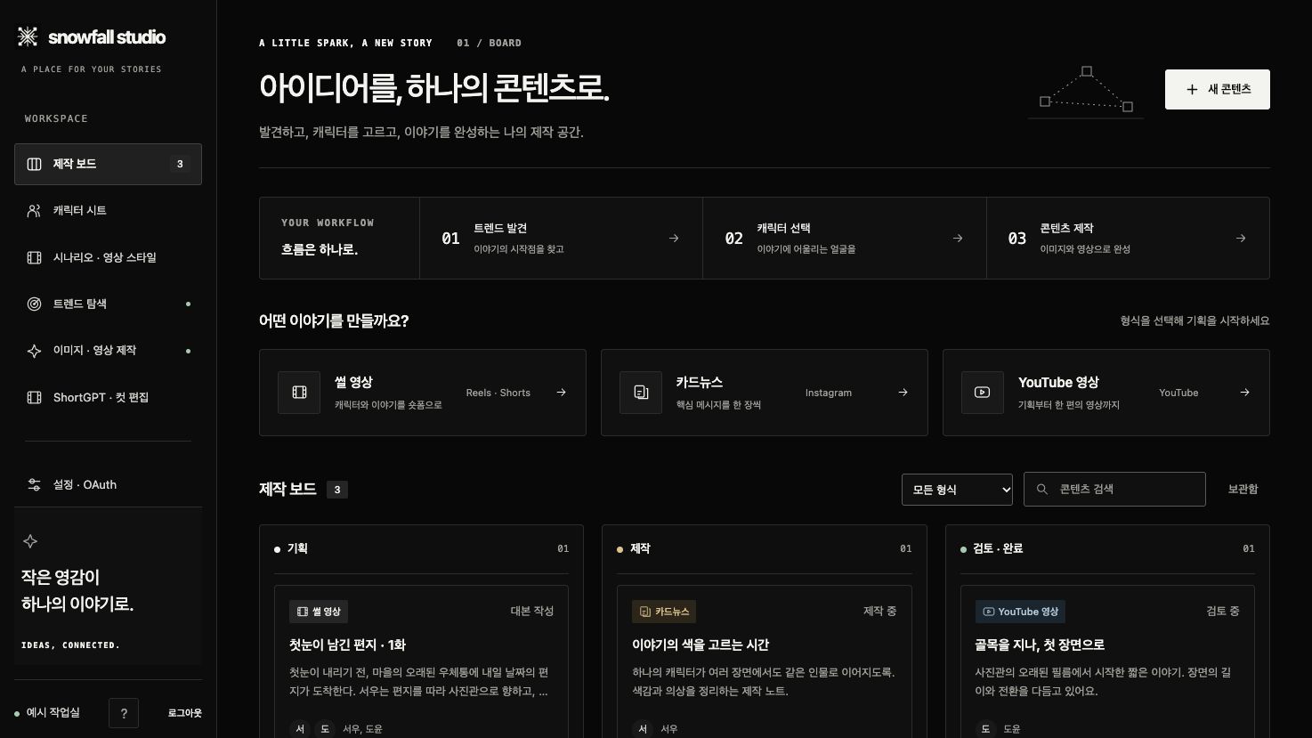Click the arrow on 썰 영상 card
The width and height of the screenshot is (1312, 738).
click(x=561, y=393)
